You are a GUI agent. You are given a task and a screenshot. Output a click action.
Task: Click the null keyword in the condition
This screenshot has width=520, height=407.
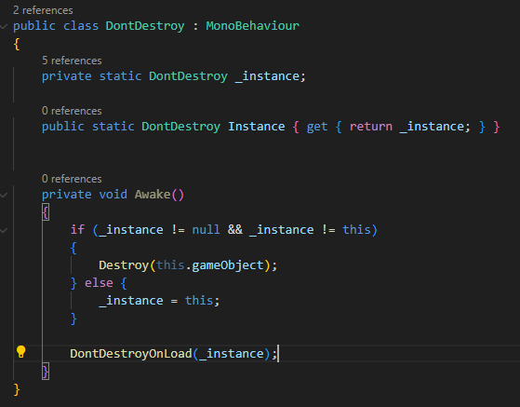206,230
